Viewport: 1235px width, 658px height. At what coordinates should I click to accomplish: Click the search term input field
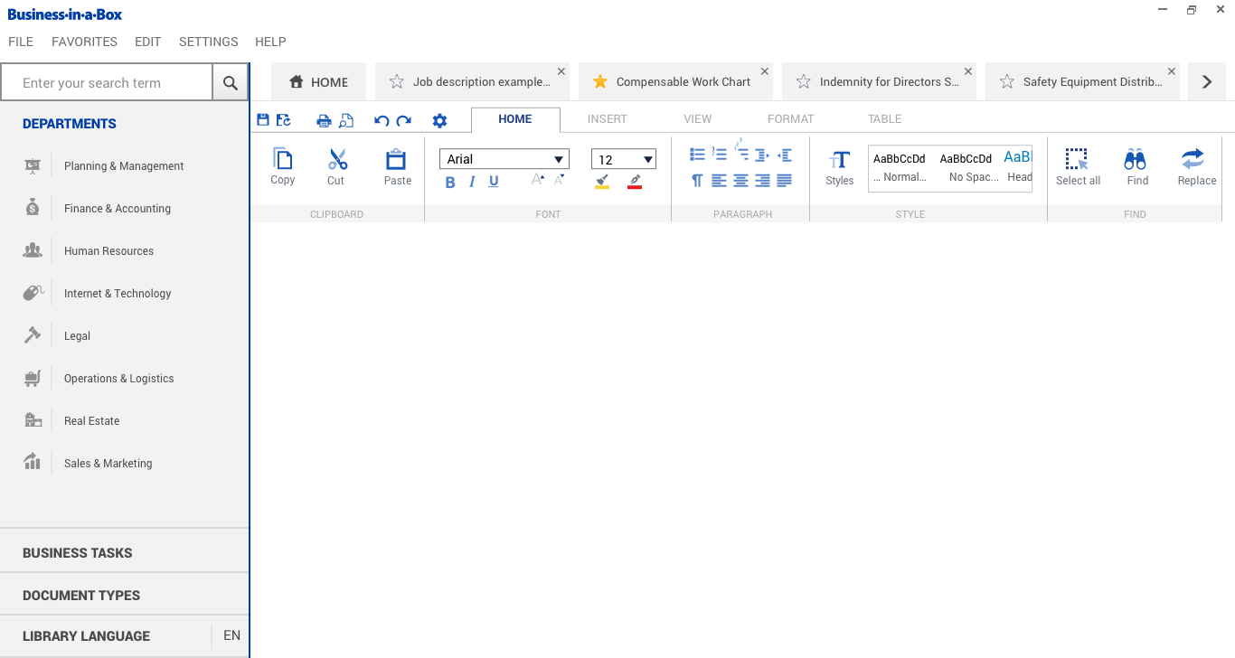(x=107, y=82)
